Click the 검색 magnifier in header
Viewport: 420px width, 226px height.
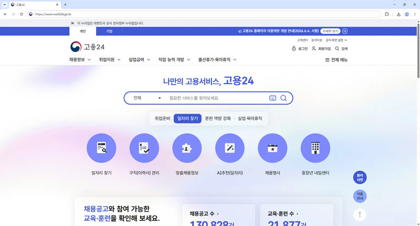click(337, 48)
